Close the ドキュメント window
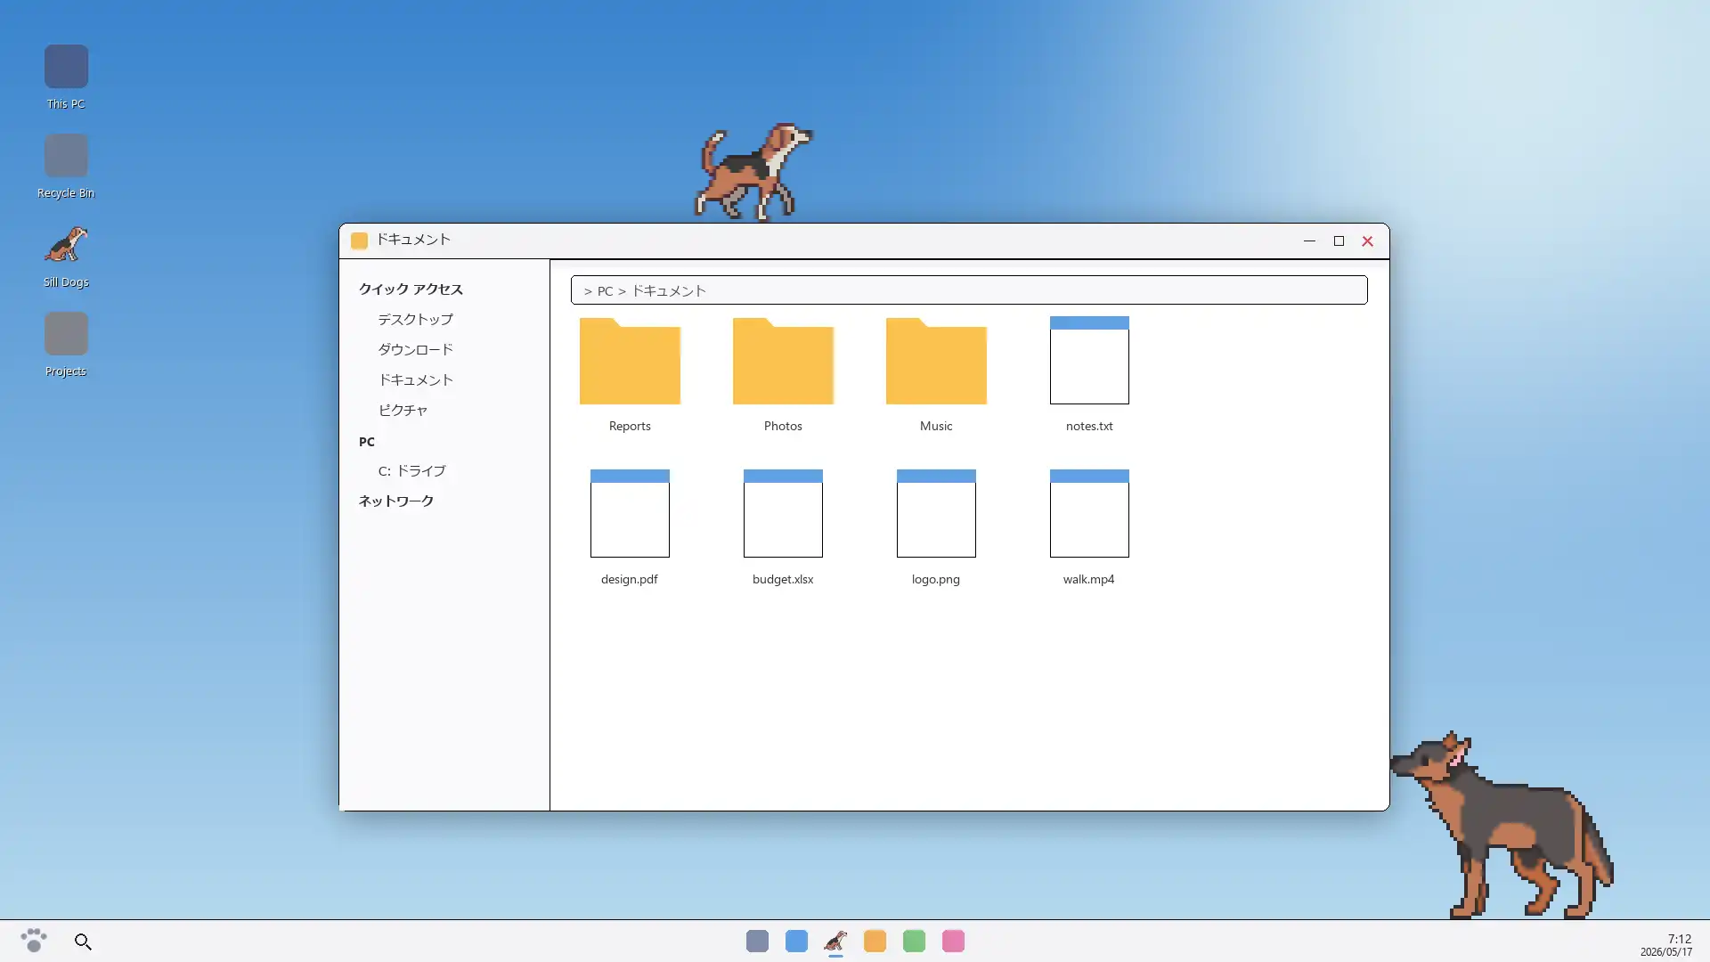 1367,240
